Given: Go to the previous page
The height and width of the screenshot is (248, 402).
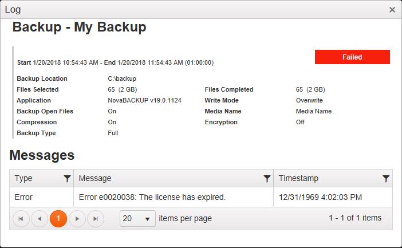Looking at the screenshot, I should point(40,219).
